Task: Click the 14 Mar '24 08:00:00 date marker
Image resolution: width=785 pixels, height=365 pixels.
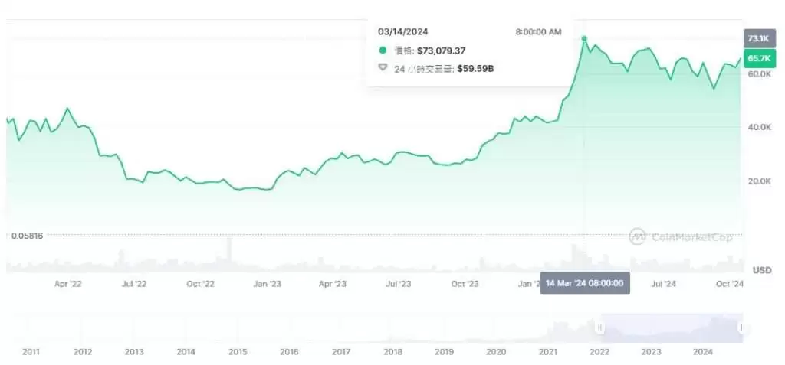Action: (585, 283)
